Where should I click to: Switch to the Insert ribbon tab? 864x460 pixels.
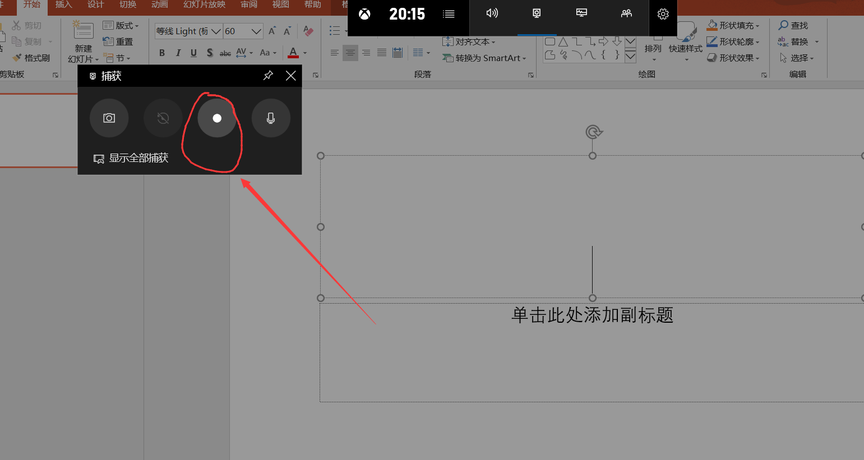click(63, 4)
